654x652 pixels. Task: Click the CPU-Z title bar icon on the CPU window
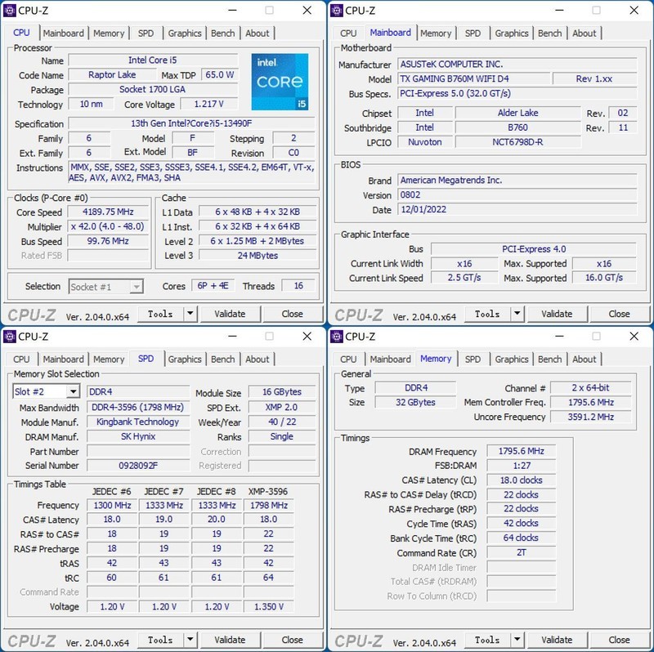point(9,10)
